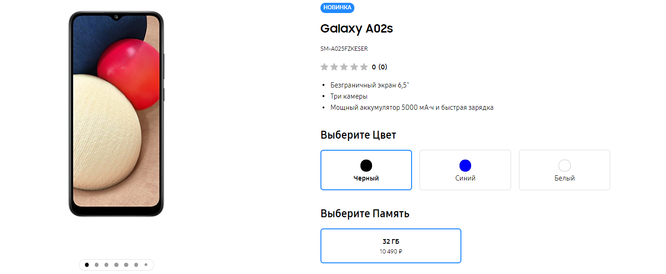The height and width of the screenshot is (274, 666).
Task: Open the reviews count (0) link
Action: click(383, 67)
